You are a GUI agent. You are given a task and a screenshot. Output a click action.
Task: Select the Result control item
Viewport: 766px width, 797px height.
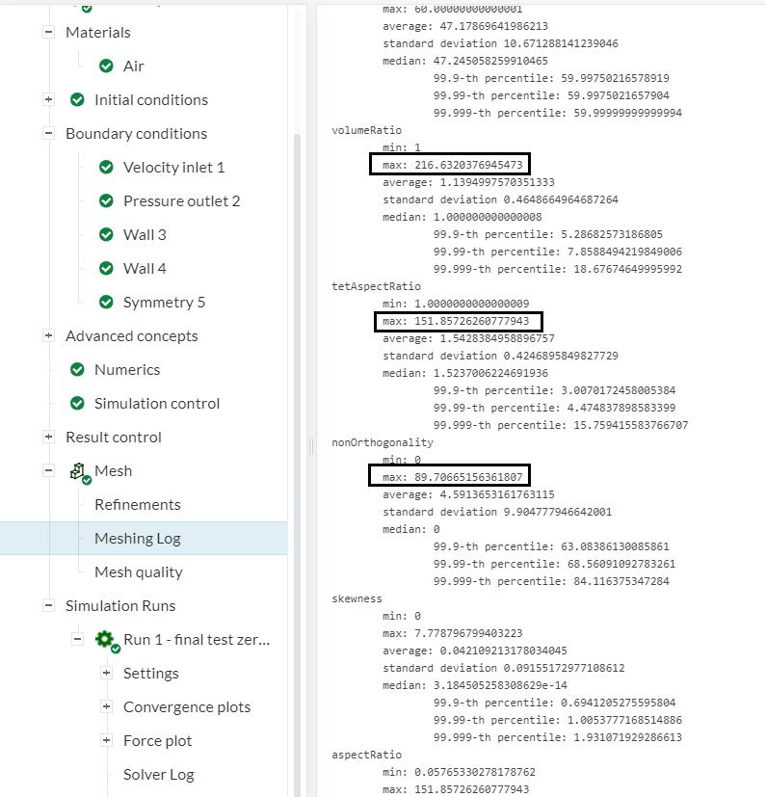tap(114, 438)
